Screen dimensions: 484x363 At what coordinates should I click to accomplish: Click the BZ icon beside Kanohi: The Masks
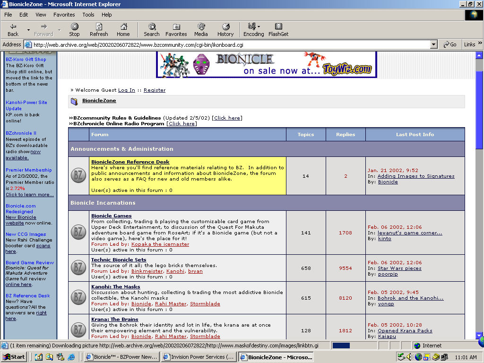78,298
